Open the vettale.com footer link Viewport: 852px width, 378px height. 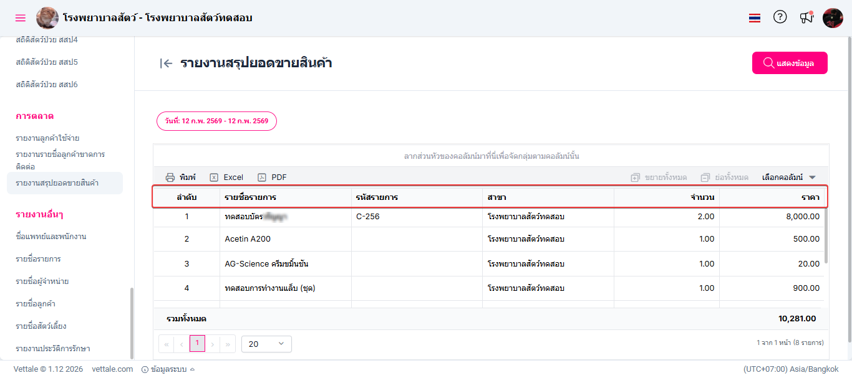112,369
